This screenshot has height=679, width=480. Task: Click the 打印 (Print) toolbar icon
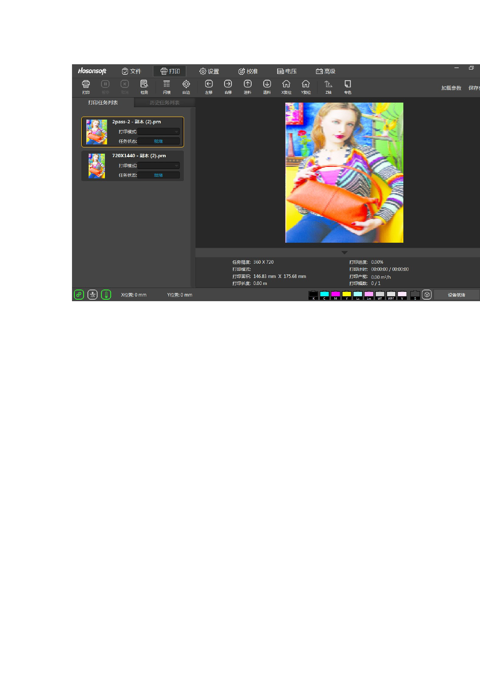(86, 87)
